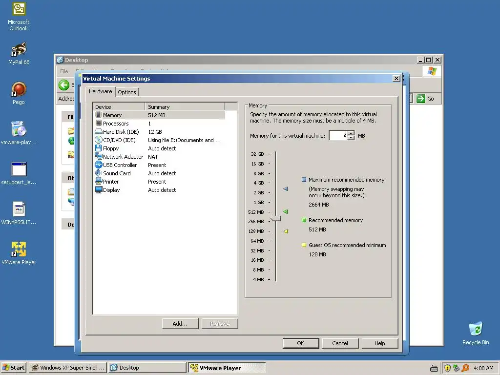This screenshot has width=500, height=375.
Task: Switch to the Hardware tab
Action: pos(100,91)
